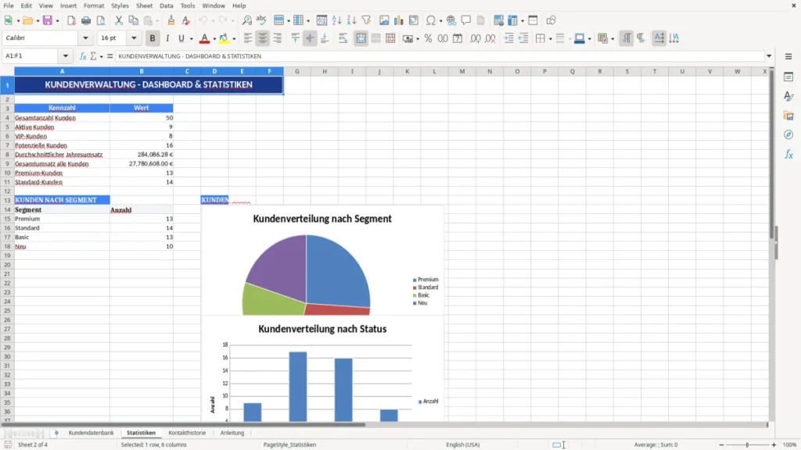Screen dimensions: 801x450
Task: Toggle Bold formatting
Action: point(153,38)
